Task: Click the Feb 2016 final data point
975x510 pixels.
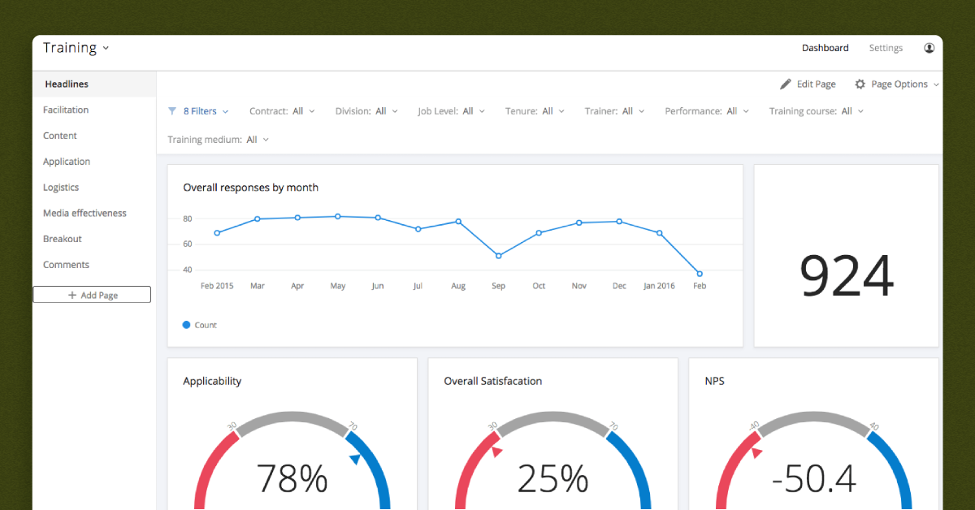Action: point(700,274)
